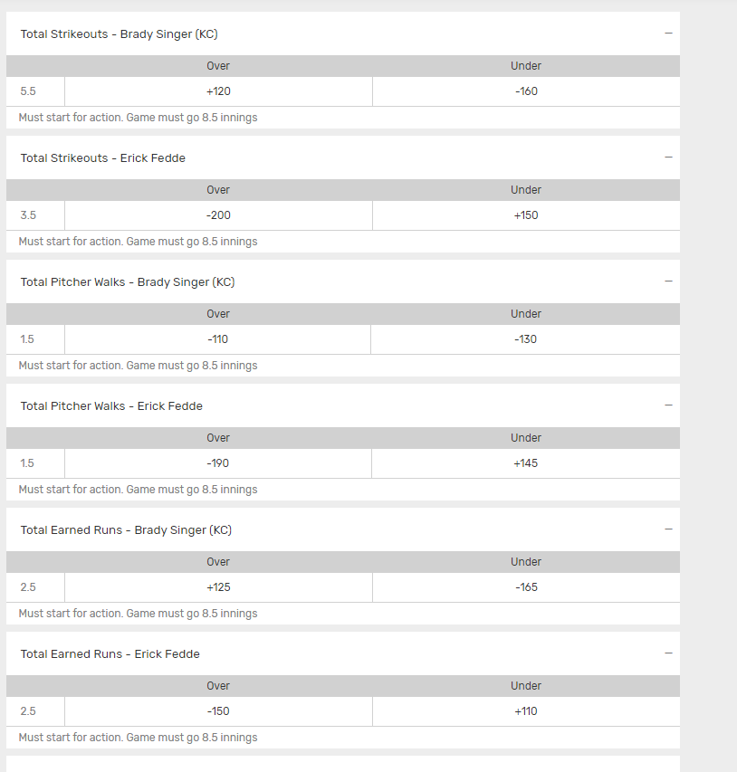Click Total Earned Runs - Erick Fedde title
This screenshot has height=772, width=737.
110,654
